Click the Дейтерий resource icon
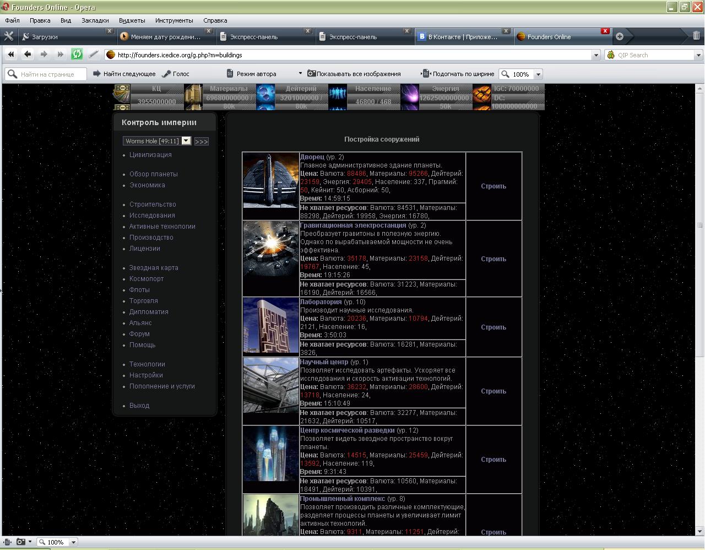 (265, 97)
